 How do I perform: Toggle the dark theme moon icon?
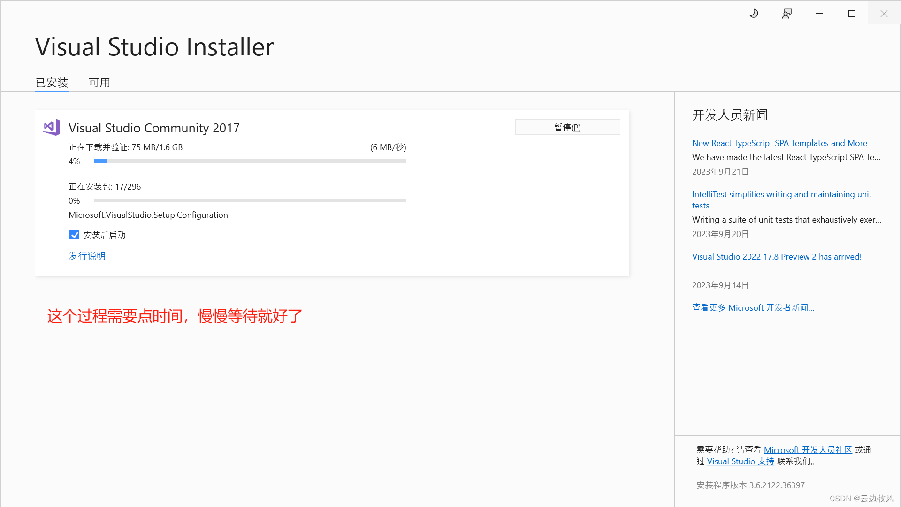coord(754,14)
